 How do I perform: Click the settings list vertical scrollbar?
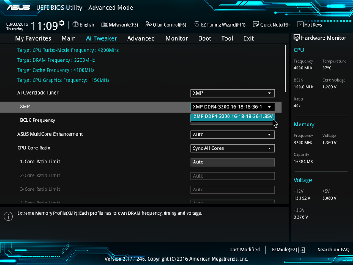pyautogui.click(x=285, y=68)
